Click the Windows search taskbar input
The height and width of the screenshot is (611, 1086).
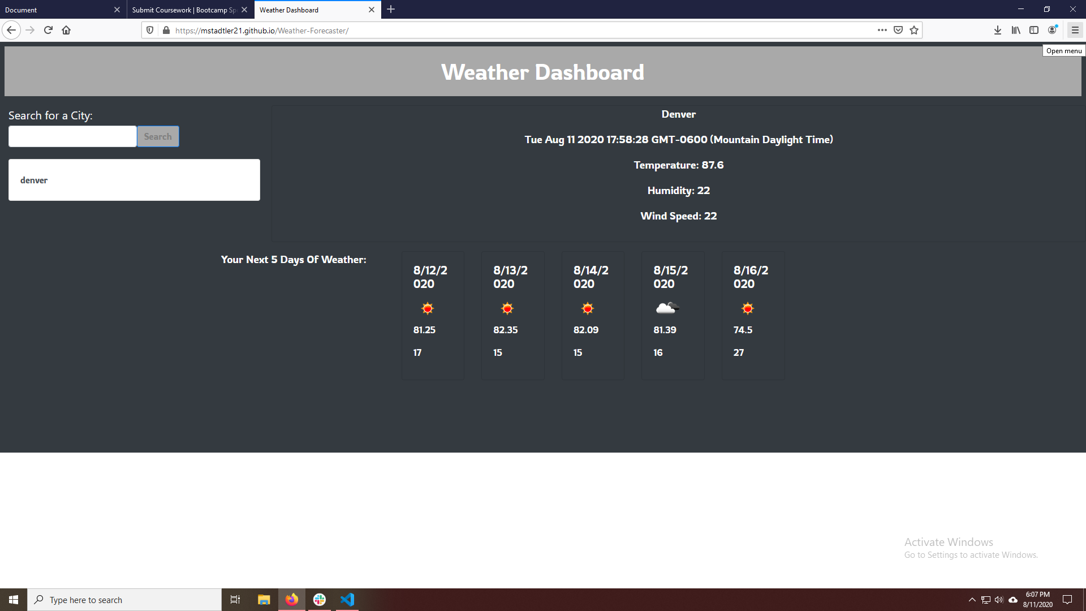coord(124,599)
